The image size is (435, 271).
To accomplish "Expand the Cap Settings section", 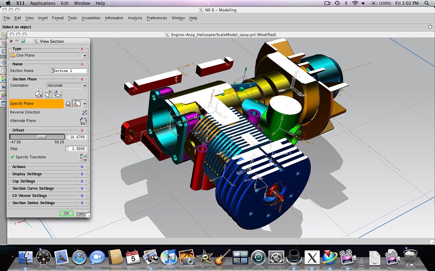I will (x=82, y=181).
